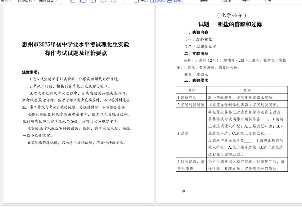Click note 1 about 进入试室前须穿好实验服

[75, 79]
